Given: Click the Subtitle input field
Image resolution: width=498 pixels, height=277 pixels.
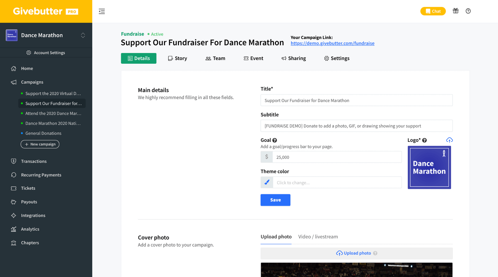Looking at the screenshot, I should (356, 126).
